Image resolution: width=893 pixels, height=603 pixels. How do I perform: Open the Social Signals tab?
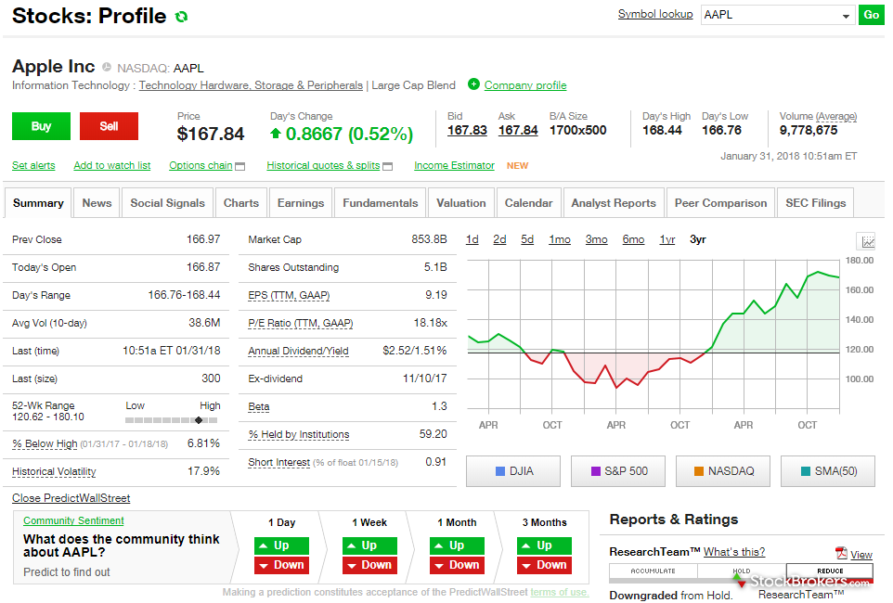point(167,203)
